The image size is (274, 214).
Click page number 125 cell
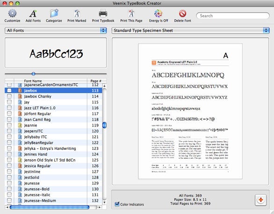pos(95,160)
